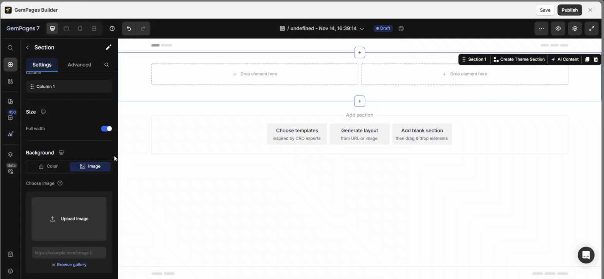604x279 pixels.
Task: Select Color background option
Action: click(x=48, y=166)
